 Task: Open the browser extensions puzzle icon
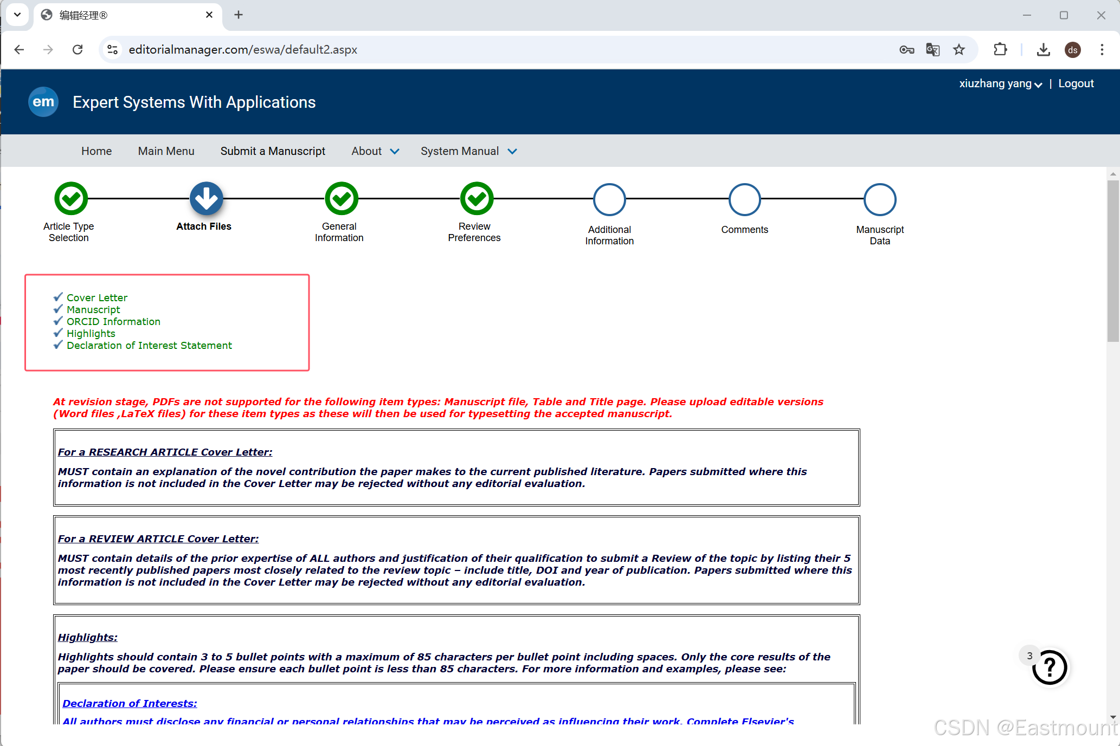coord(1000,50)
